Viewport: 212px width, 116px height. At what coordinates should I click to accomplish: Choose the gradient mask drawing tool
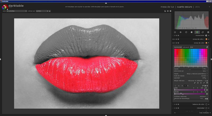click(x=207, y=83)
